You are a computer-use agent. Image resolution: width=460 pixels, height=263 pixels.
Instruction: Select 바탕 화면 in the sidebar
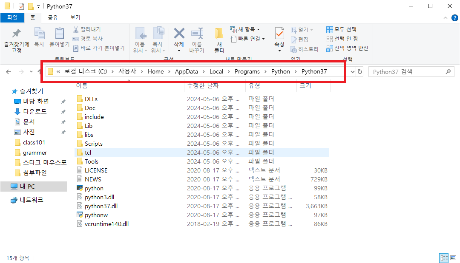(36, 102)
